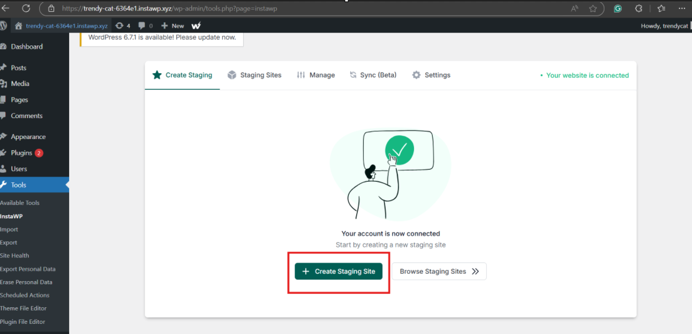Click the padlock site info icon
Screen dimensions: 692x334
pos(51,9)
